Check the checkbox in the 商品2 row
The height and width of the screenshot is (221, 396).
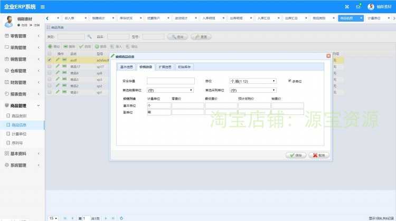[x=50, y=85]
